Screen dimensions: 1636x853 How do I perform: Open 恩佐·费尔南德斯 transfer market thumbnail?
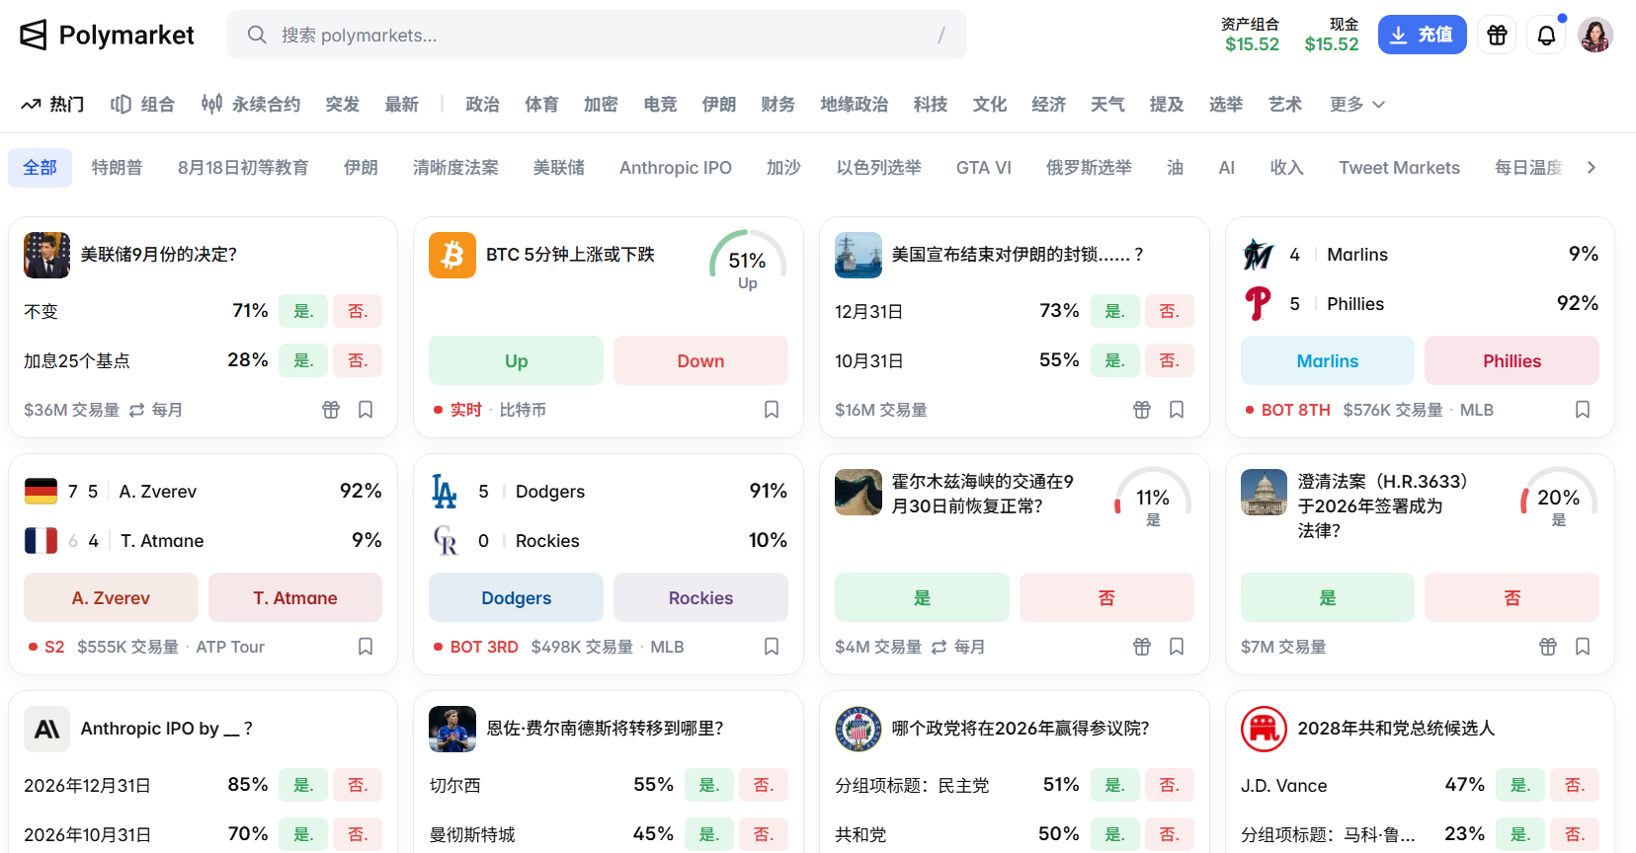452,729
